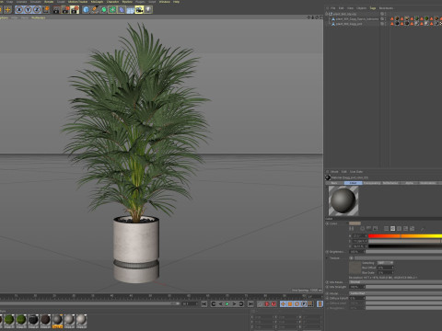Click the color swatches mode icon
Screen dimensions: 442x331
pos(412,229)
